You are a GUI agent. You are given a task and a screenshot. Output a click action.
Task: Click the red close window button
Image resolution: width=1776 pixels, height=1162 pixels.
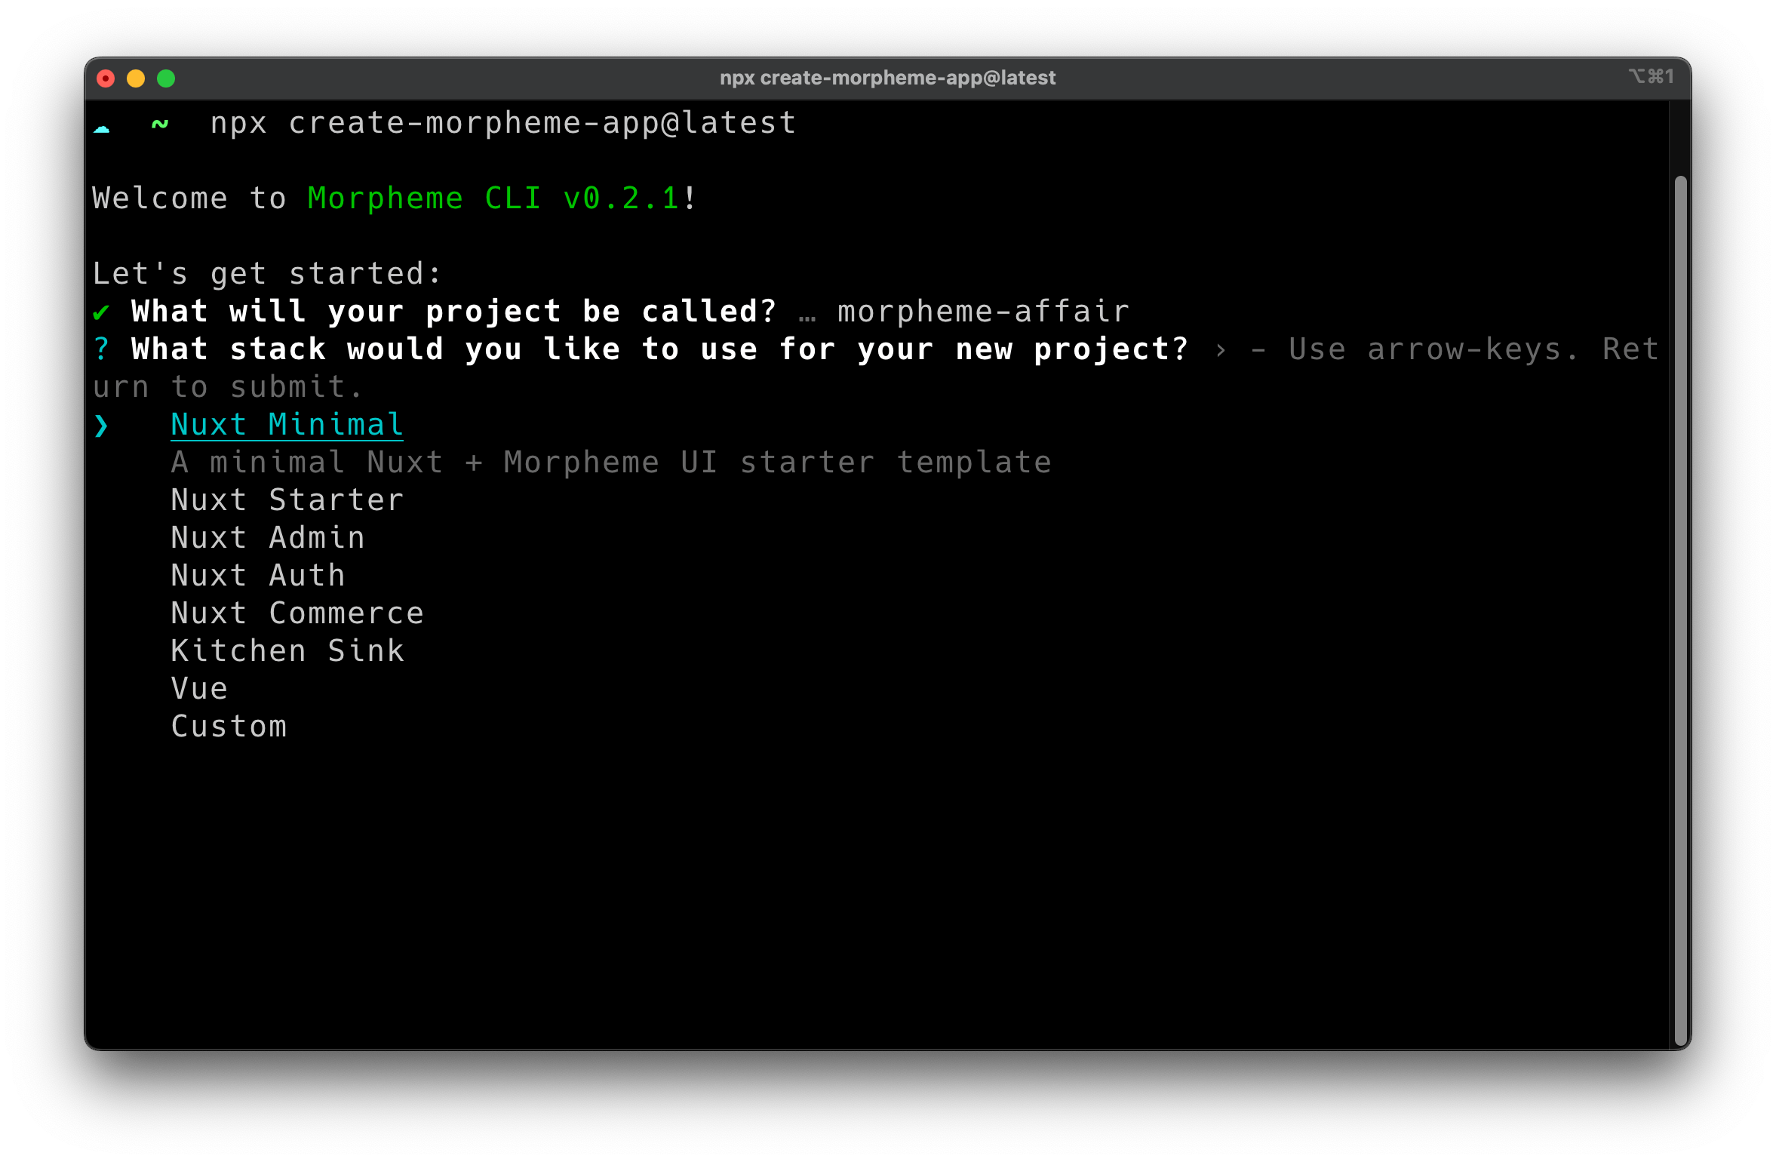(x=106, y=78)
